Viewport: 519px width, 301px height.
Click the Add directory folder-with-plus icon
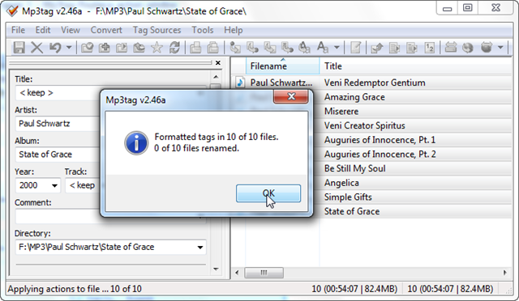[105, 48]
